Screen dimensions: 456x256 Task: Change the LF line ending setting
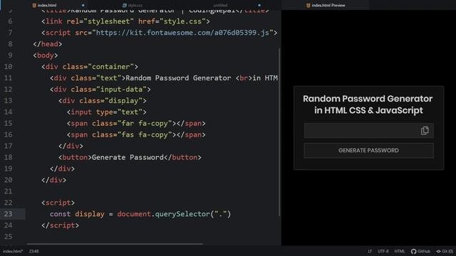[x=370, y=251]
